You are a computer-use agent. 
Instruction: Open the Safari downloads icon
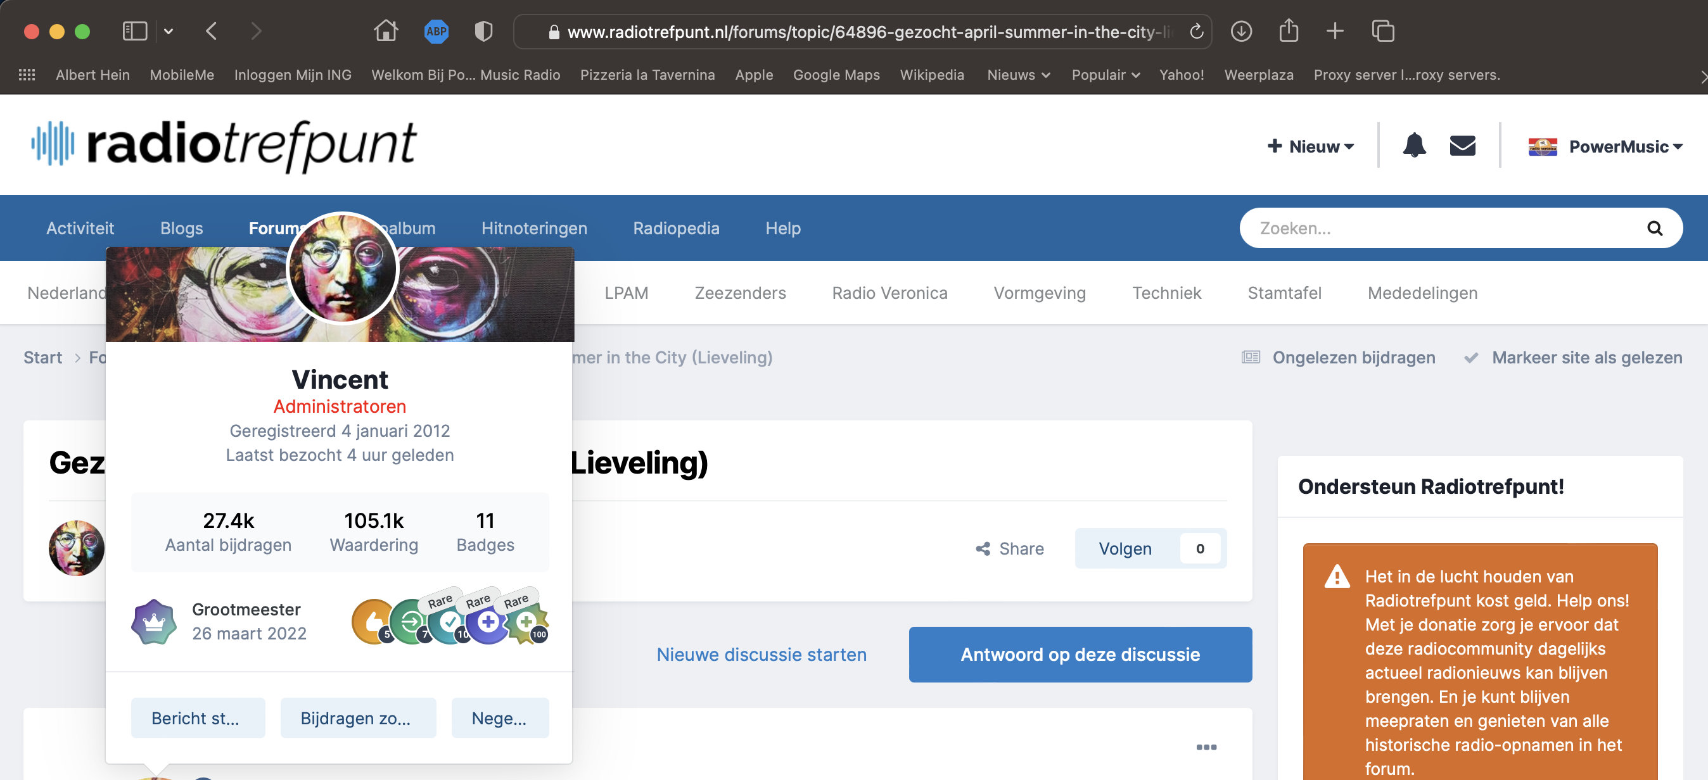pyautogui.click(x=1240, y=31)
